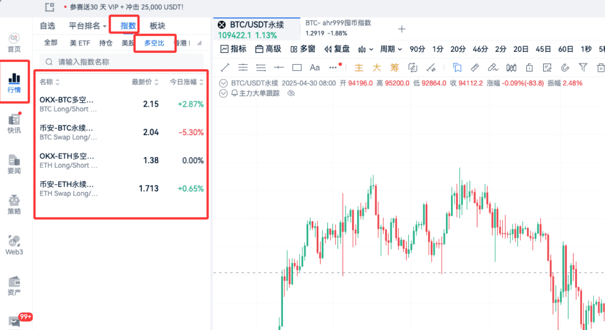The width and height of the screenshot is (605, 330).
Task: Toggle the 主 main force indicator
Action: (x=359, y=68)
